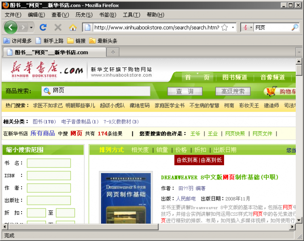Viewport: 304px width, 241px height.
Task: Click the Xinhua Bookstore logo
Action: (47, 69)
